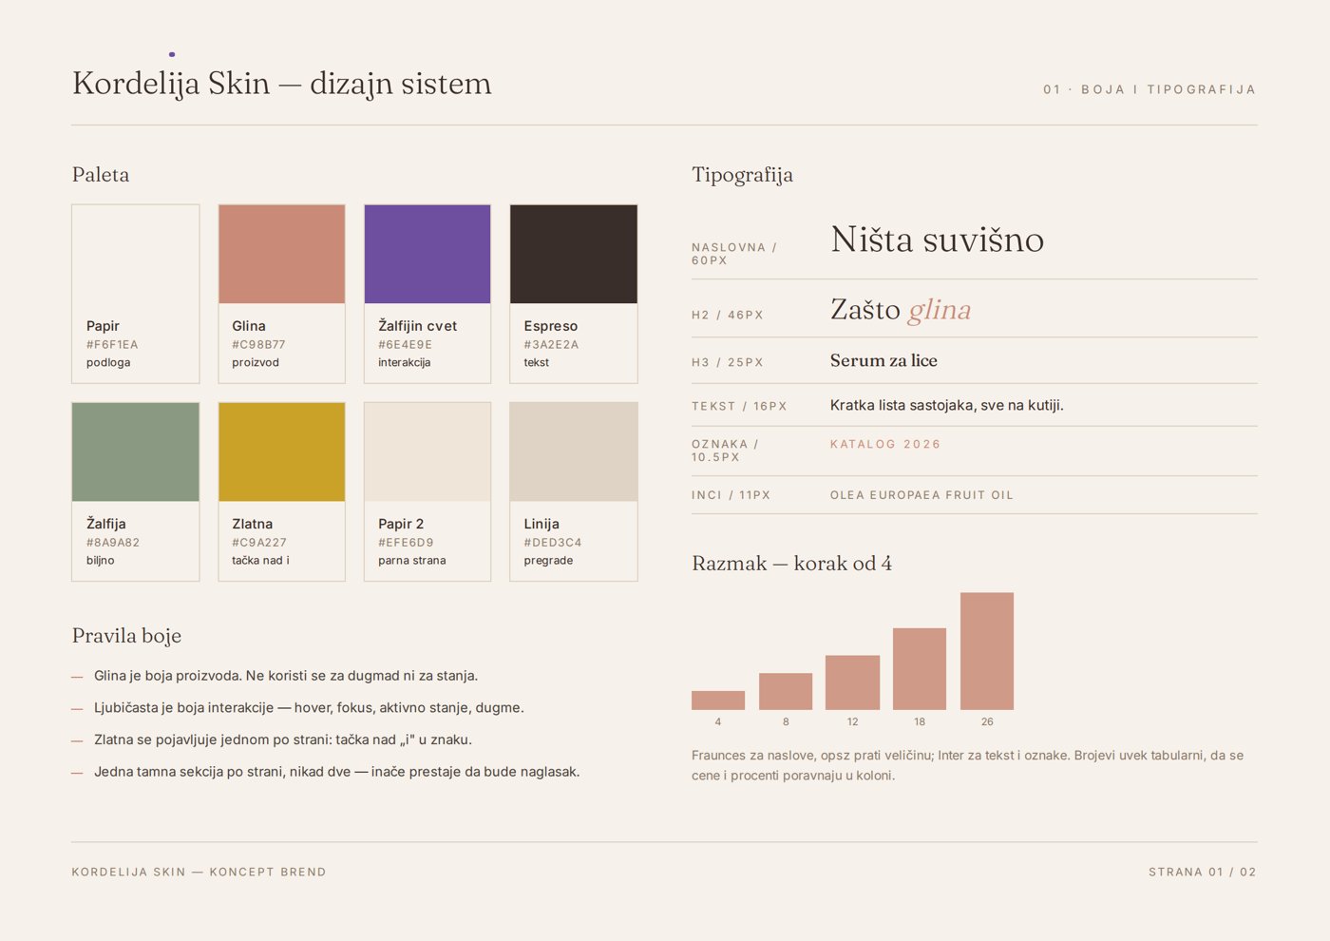Click 'Kratka lista sastojaka, sve na kutiji.'
This screenshot has width=1330, height=941.
947,405
